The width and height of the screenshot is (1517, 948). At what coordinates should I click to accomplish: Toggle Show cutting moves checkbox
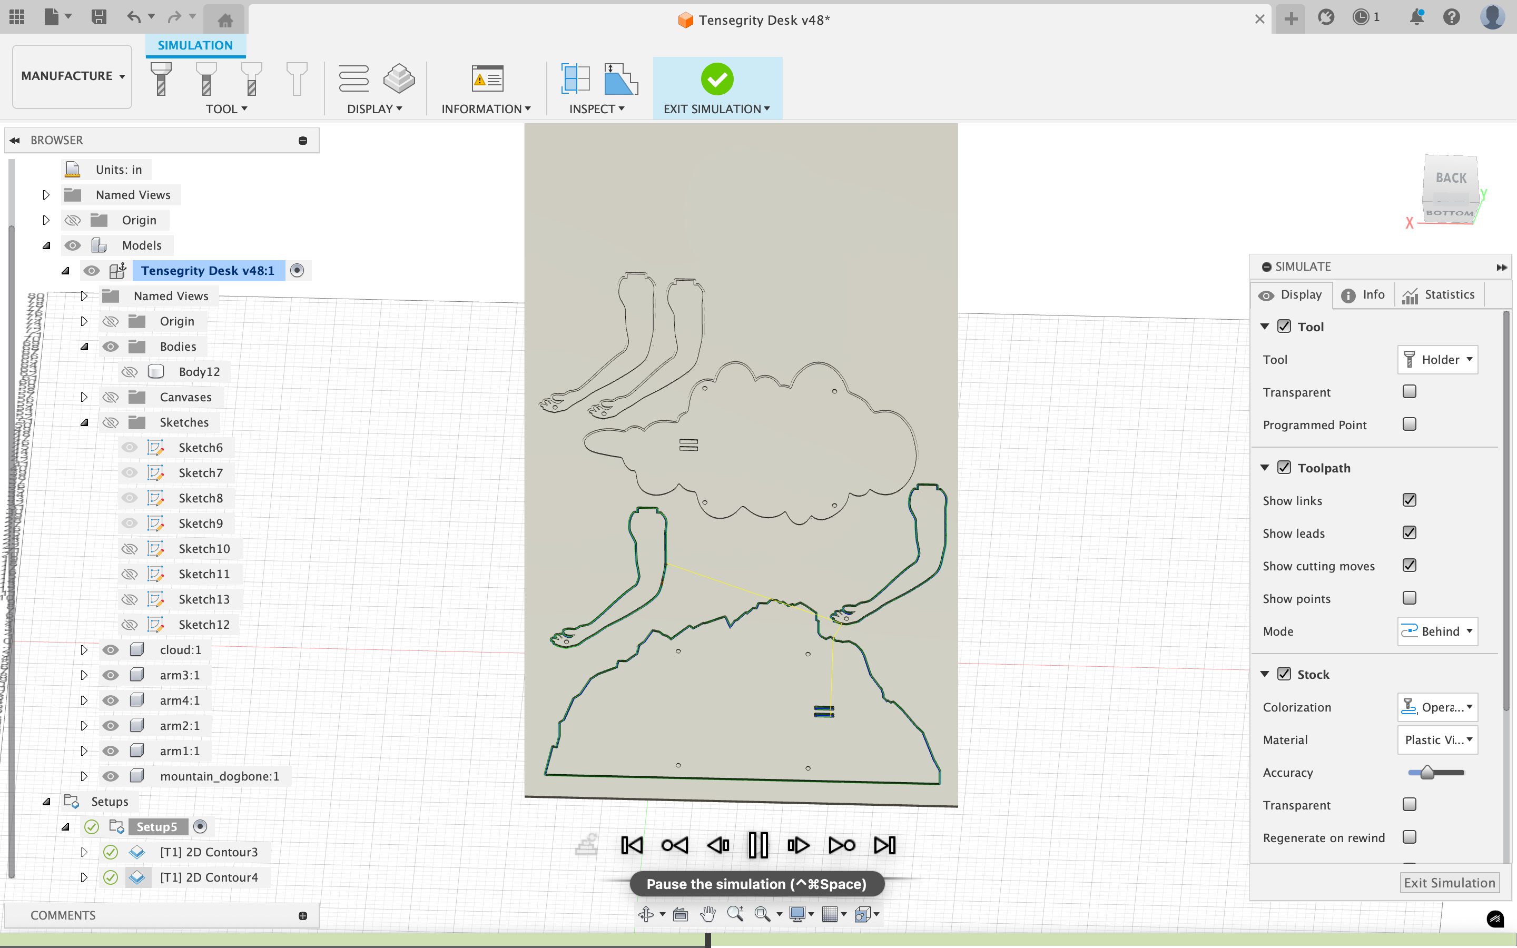[1409, 565]
